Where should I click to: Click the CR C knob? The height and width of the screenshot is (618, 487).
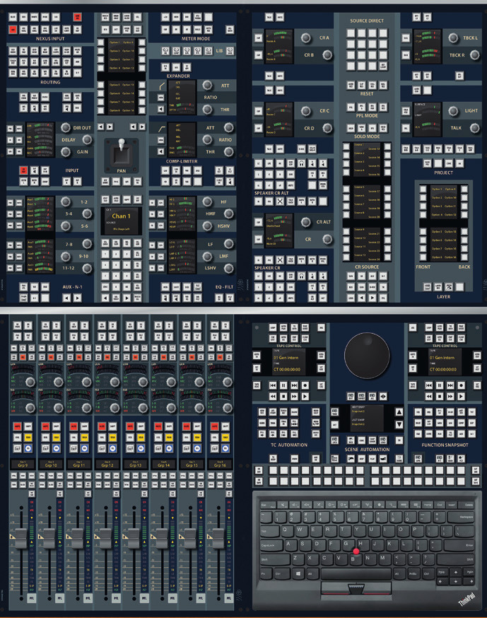[306, 111]
